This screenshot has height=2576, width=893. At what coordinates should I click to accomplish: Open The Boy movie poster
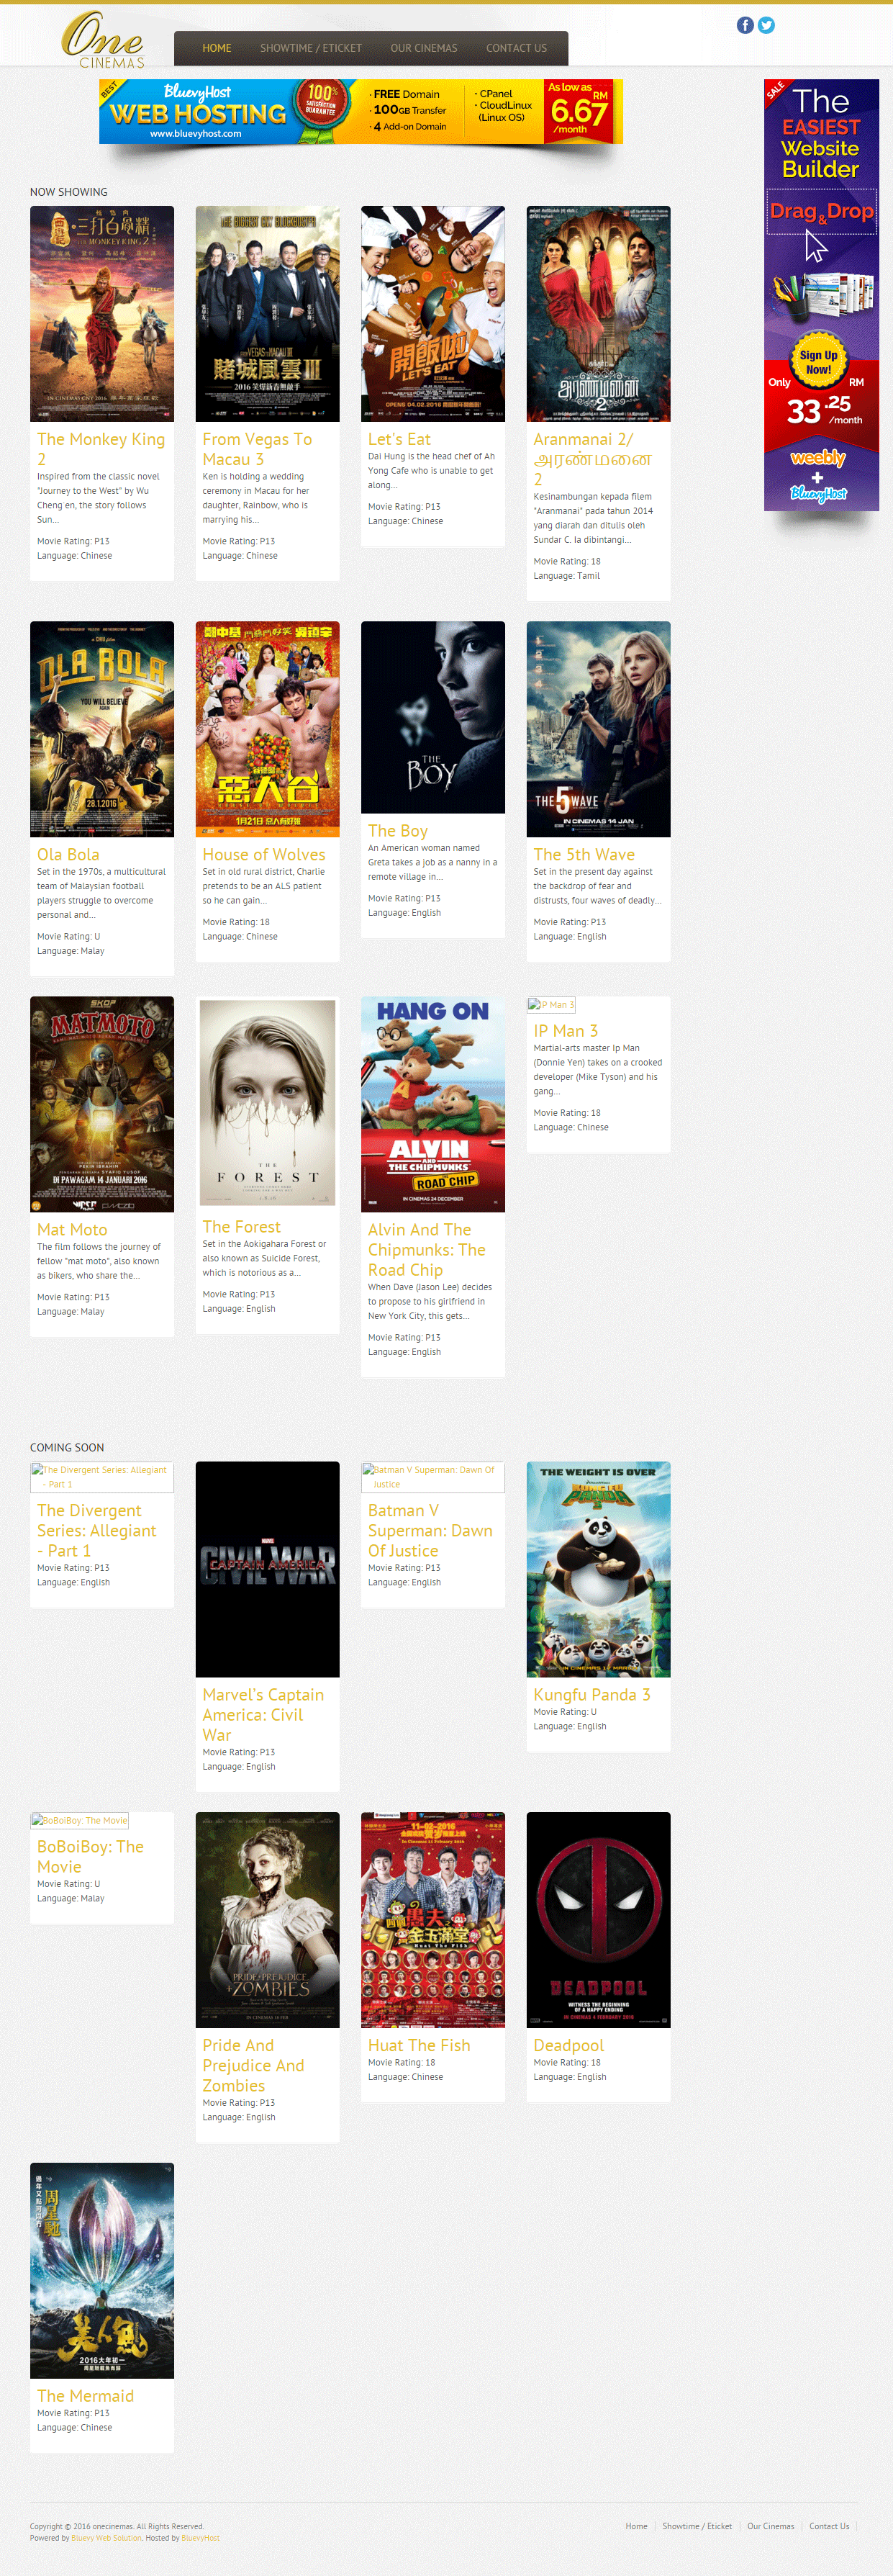point(433,717)
